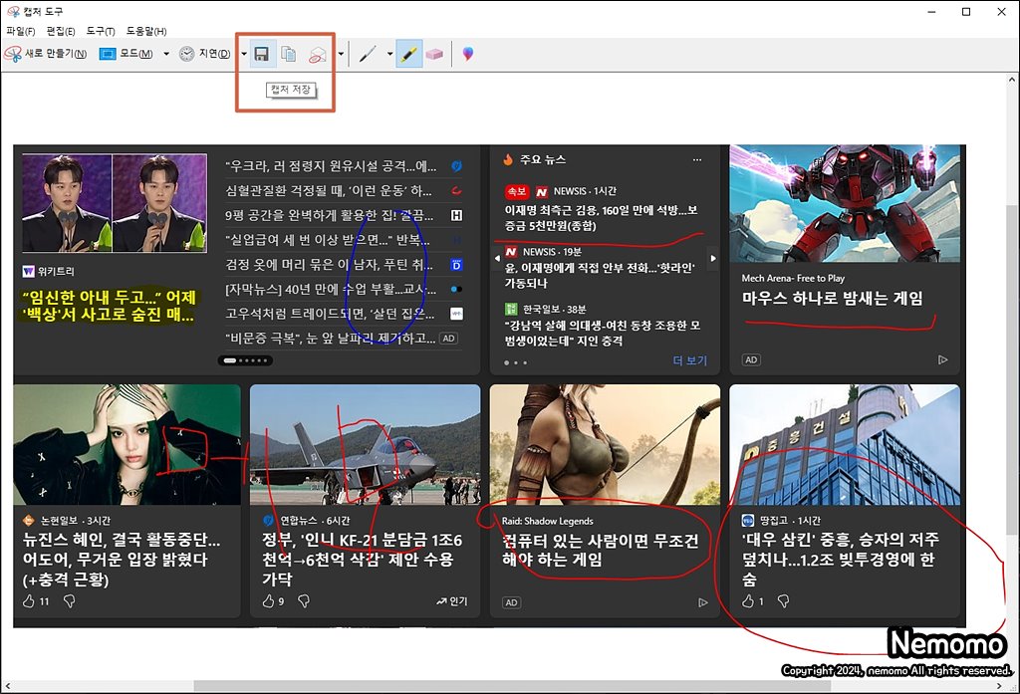The image size is (1020, 694).
Task: Expand the 모드(M) dropdown arrow
Action: 166,54
